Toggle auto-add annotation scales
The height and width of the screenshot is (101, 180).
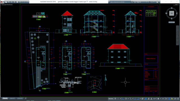(148, 98)
